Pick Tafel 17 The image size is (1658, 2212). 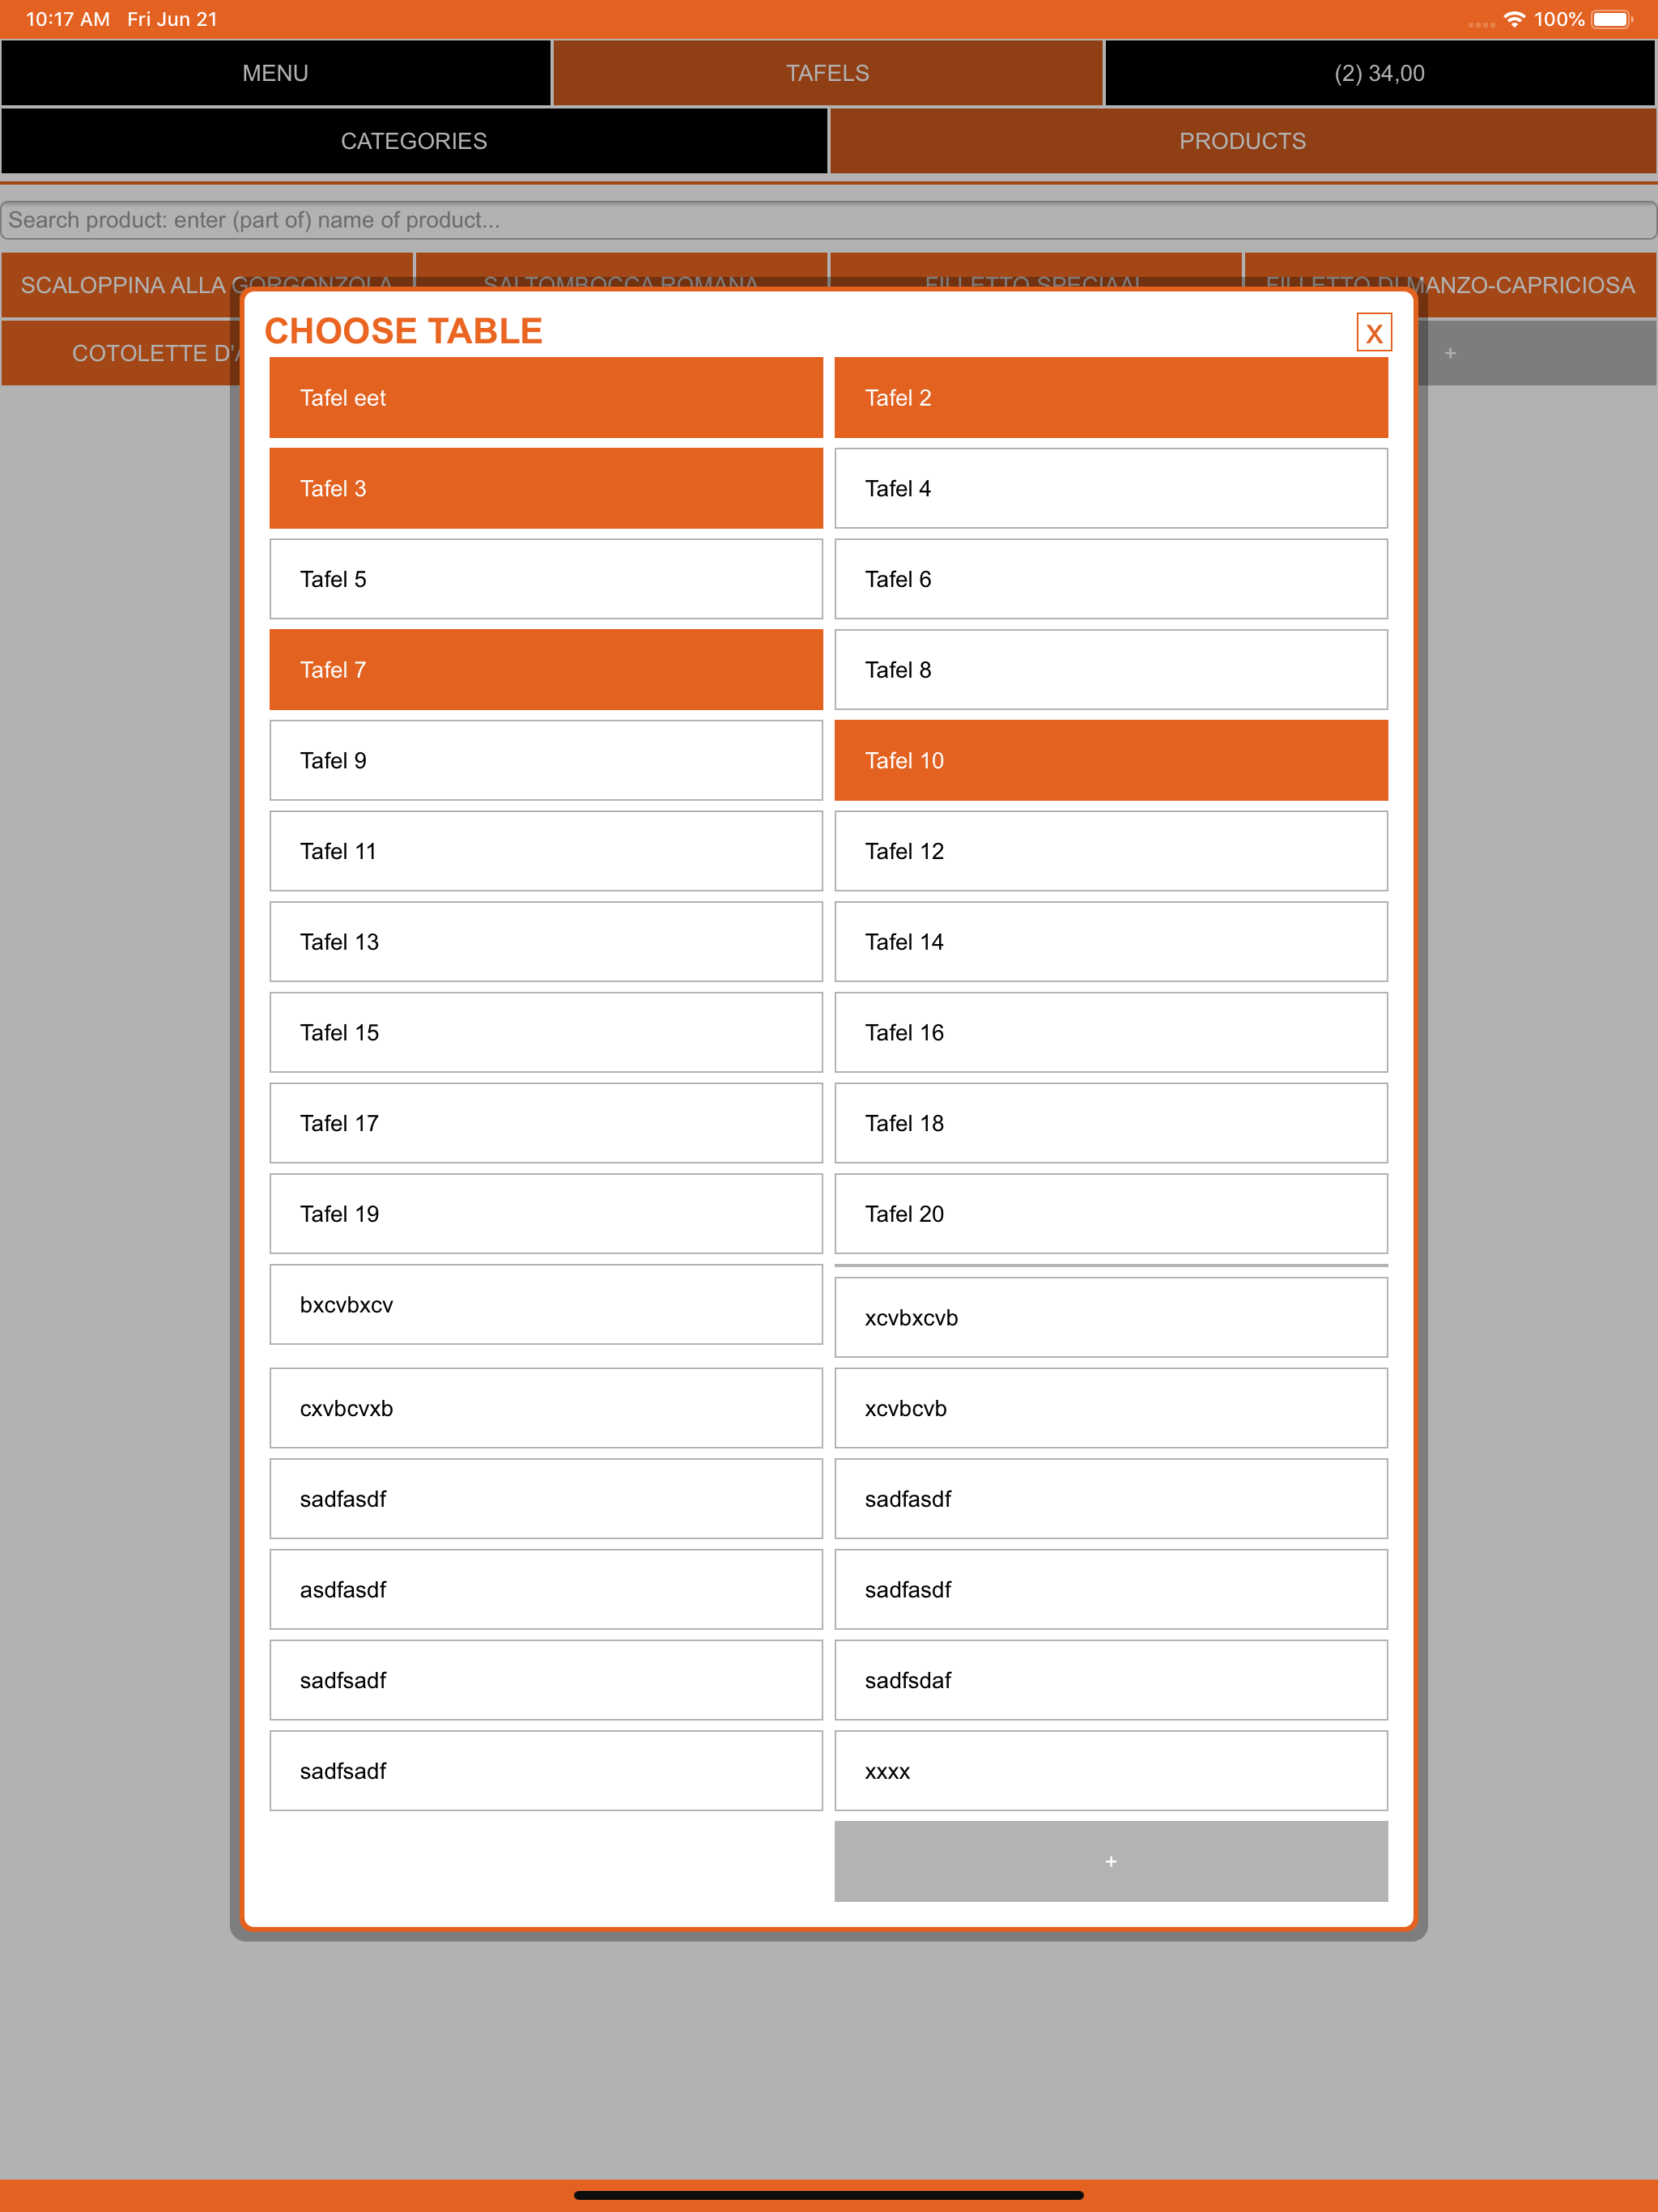546,1123
